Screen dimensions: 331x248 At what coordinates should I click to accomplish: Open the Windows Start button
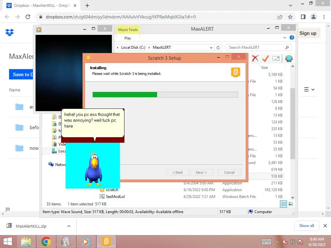[x=8, y=242]
